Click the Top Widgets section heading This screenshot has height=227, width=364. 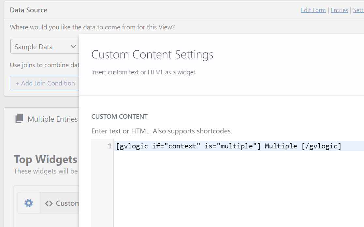pyautogui.click(x=45, y=159)
